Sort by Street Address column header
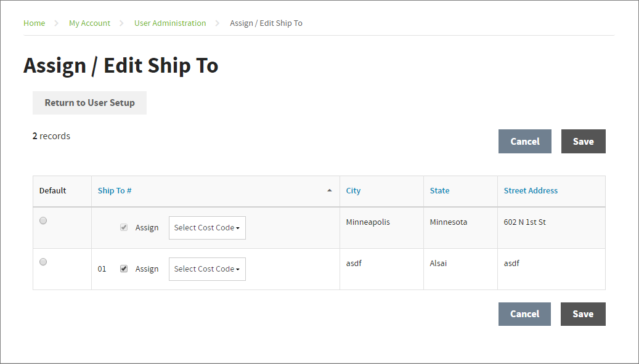 [531, 191]
